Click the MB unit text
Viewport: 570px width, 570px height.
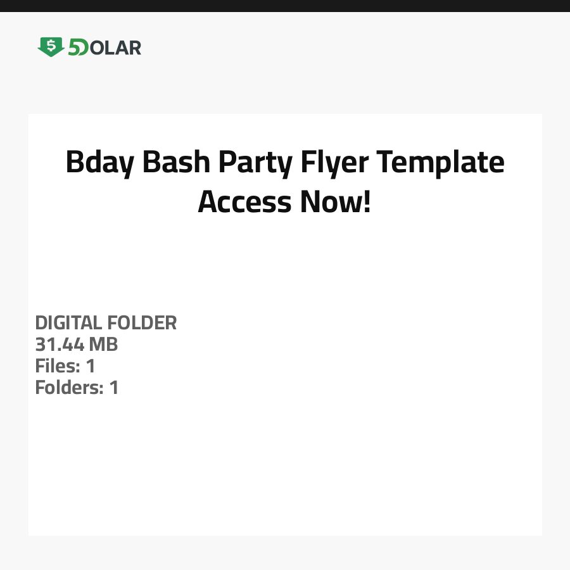103,345
